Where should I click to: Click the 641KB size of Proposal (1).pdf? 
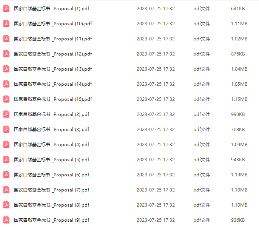click(x=238, y=9)
